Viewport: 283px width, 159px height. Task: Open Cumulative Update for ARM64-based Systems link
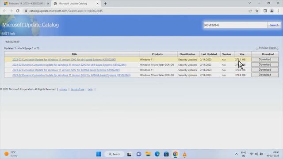point(66,70)
